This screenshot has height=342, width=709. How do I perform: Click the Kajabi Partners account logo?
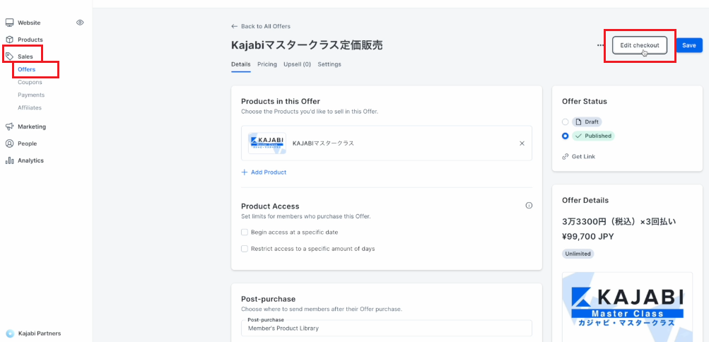point(10,334)
